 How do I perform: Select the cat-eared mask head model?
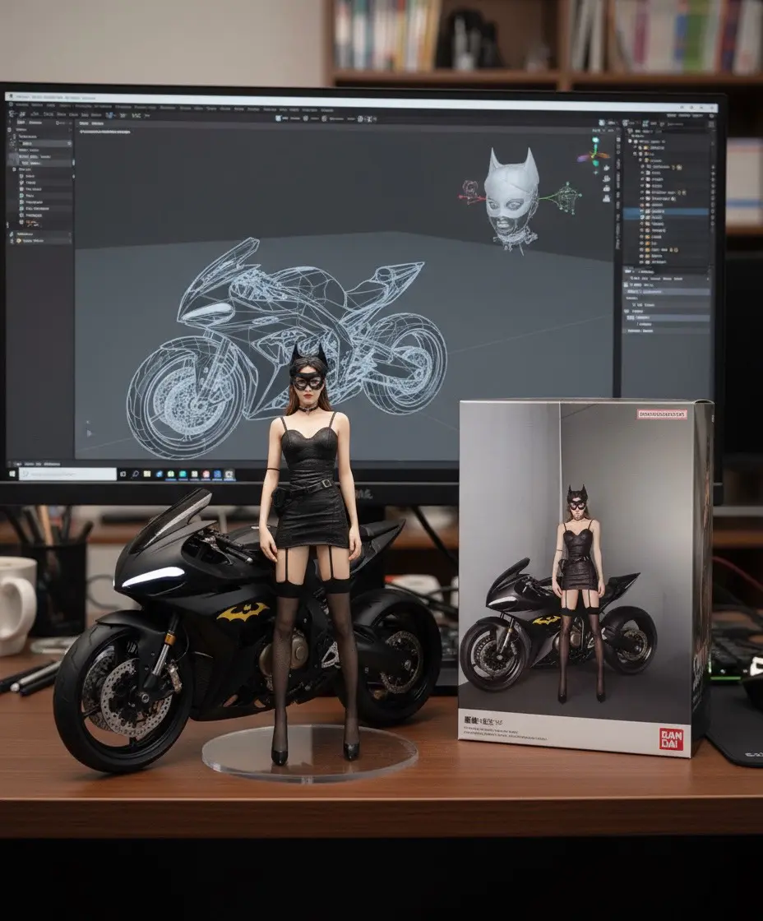click(x=512, y=200)
